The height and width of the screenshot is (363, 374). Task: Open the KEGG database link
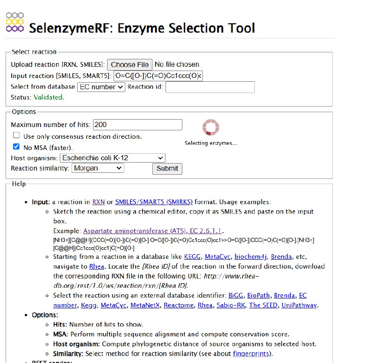tap(192, 256)
